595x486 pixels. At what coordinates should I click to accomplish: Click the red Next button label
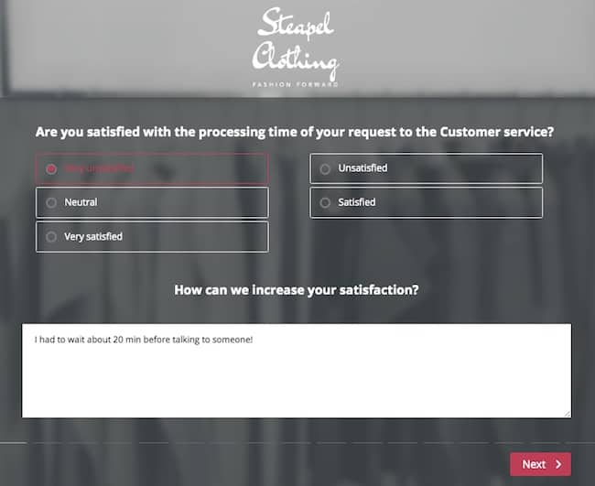pyautogui.click(x=534, y=464)
